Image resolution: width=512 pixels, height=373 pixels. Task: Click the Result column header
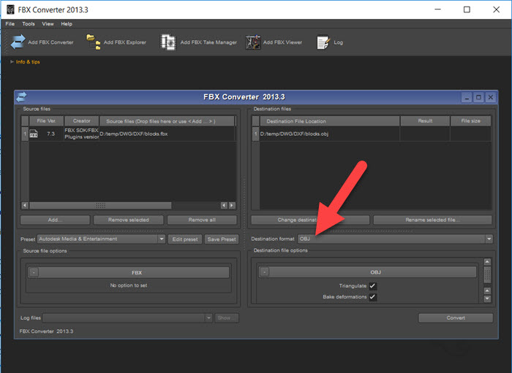425,121
